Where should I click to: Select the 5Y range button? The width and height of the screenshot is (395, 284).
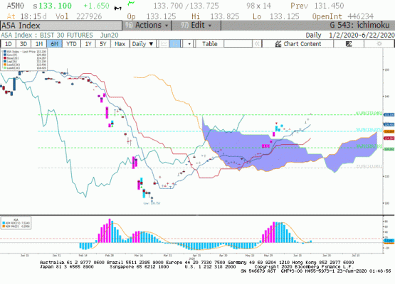coord(103,44)
